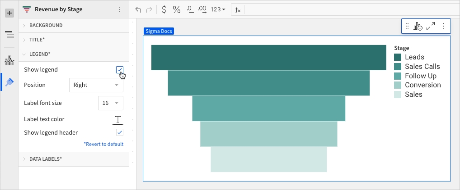Click the add new element plus button

point(9,13)
